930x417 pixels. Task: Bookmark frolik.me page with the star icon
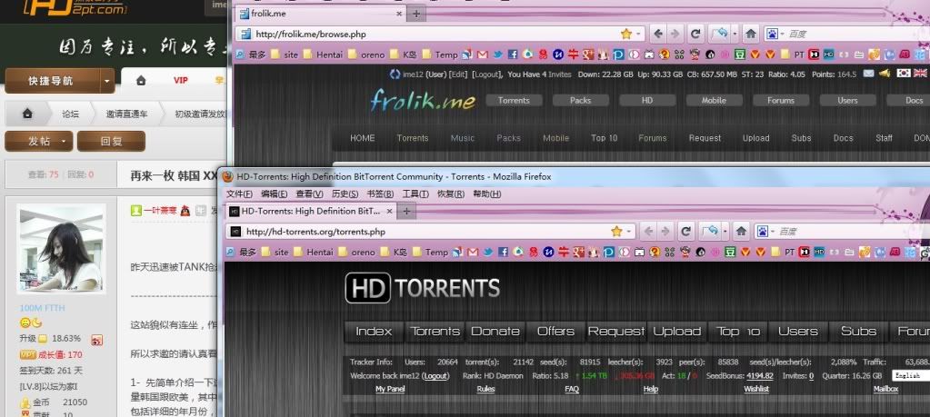625,34
